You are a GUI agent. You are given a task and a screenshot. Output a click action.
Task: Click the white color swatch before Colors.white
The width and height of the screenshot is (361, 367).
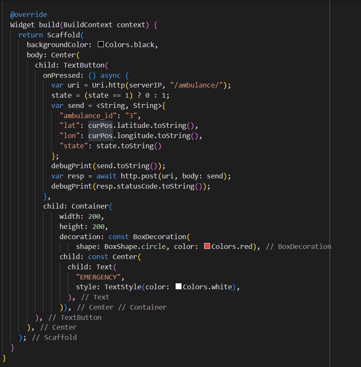179,286
